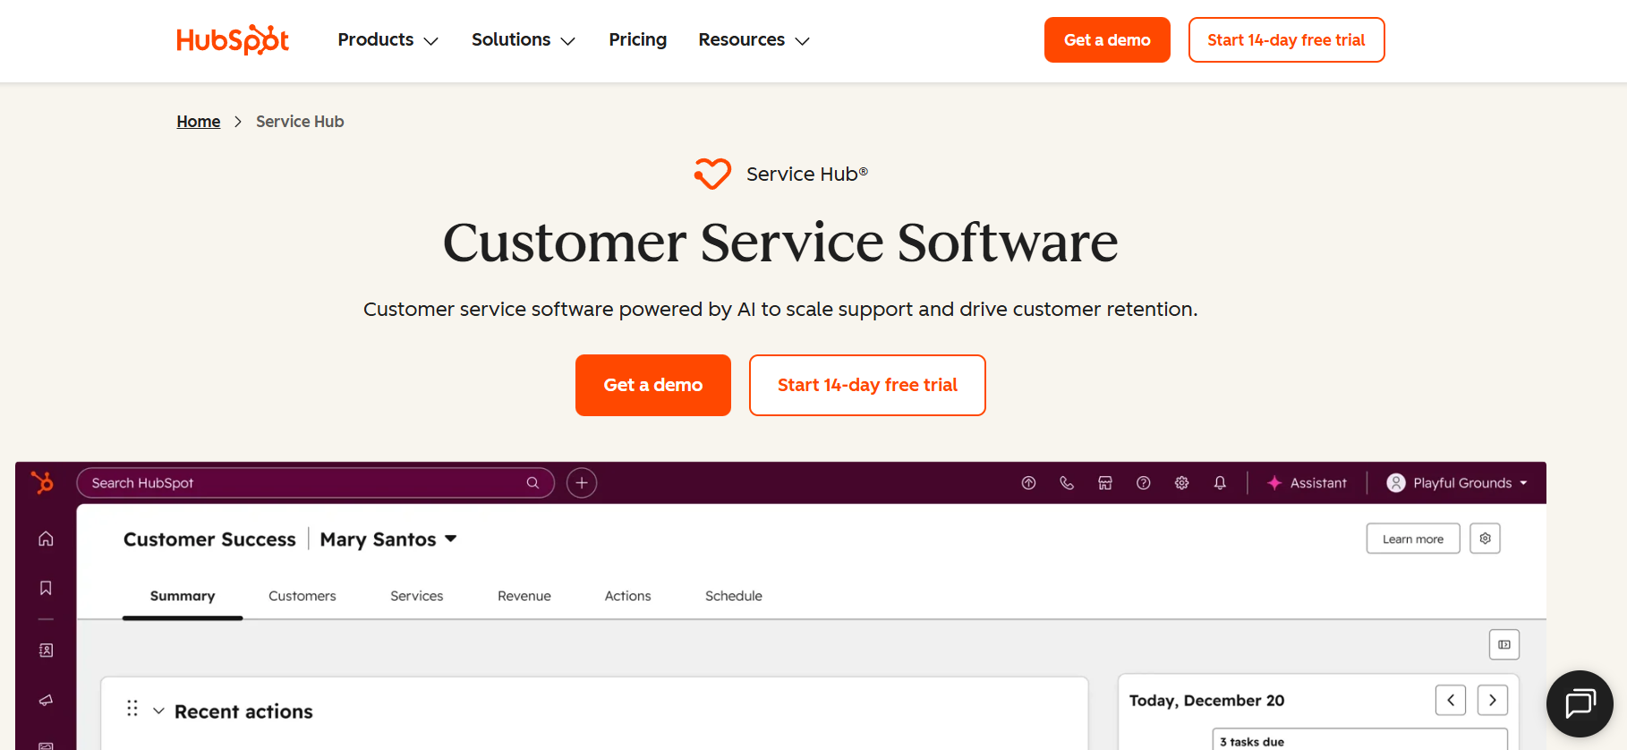Click the workspace settings gear button
The width and height of the screenshot is (1627, 750).
pos(1485,539)
